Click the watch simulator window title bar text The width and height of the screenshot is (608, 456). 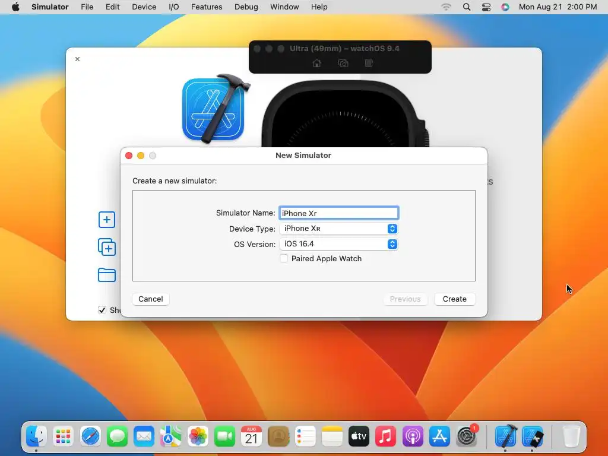[345, 49]
